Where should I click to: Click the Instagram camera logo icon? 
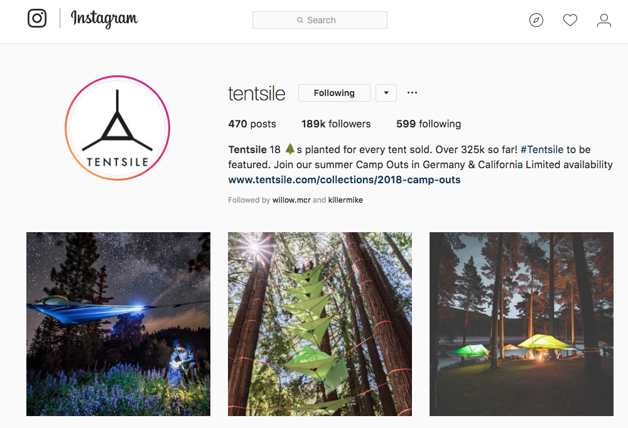(x=37, y=18)
